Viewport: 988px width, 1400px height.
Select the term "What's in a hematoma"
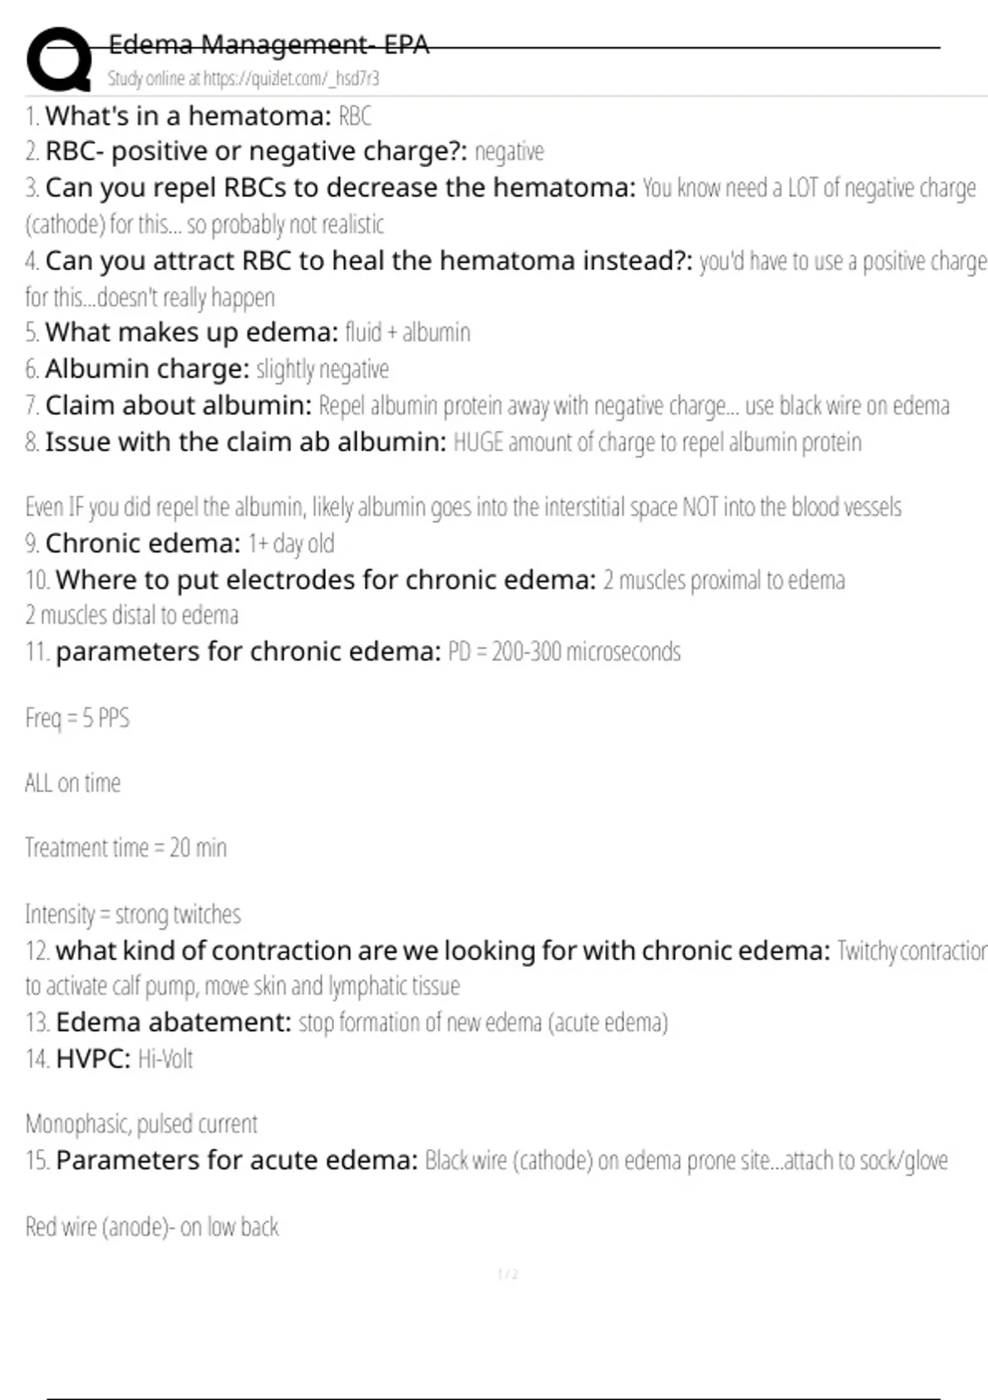coord(189,116)
